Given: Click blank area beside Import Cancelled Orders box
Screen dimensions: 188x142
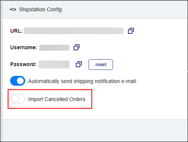Looking at the screenshot, I should pos(138,99).
